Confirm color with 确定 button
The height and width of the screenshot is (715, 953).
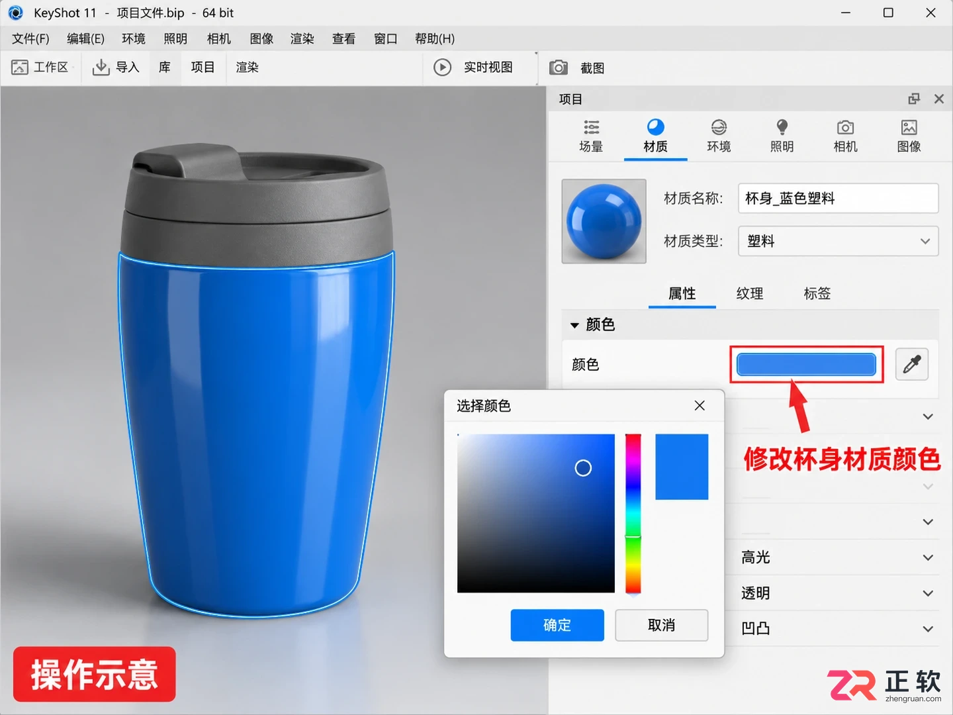[557, 625]
